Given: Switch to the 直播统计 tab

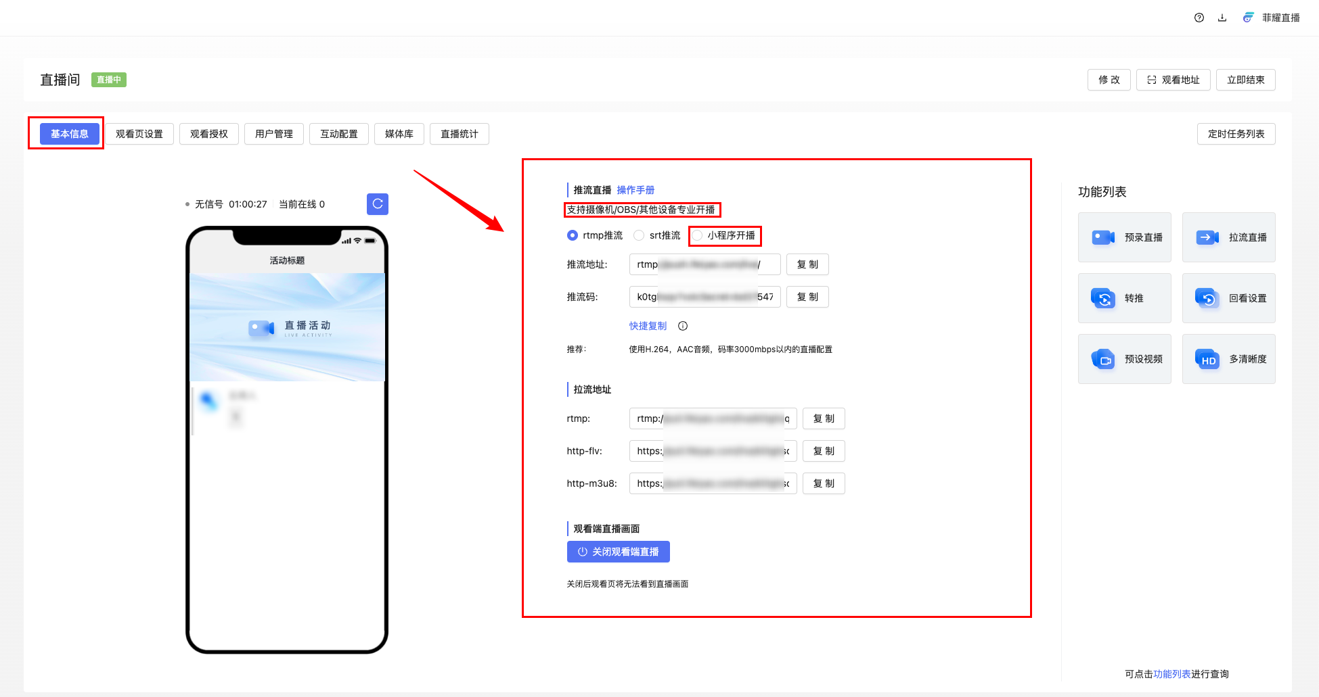Looking at the screenshot, I should pos(459,134).
